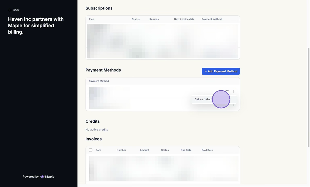Click the Next invoice date column header
Image resolution: width=310 pixels, height=187 pixels.
pyautogui.click(x=184, y=19)
